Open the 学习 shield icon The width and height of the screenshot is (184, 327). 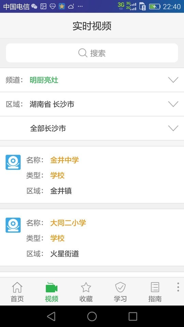coord(120,287)
